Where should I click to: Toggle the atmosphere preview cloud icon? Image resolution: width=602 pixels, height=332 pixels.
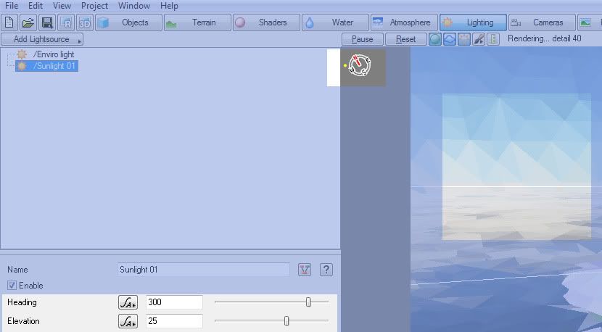click(450, 39)
